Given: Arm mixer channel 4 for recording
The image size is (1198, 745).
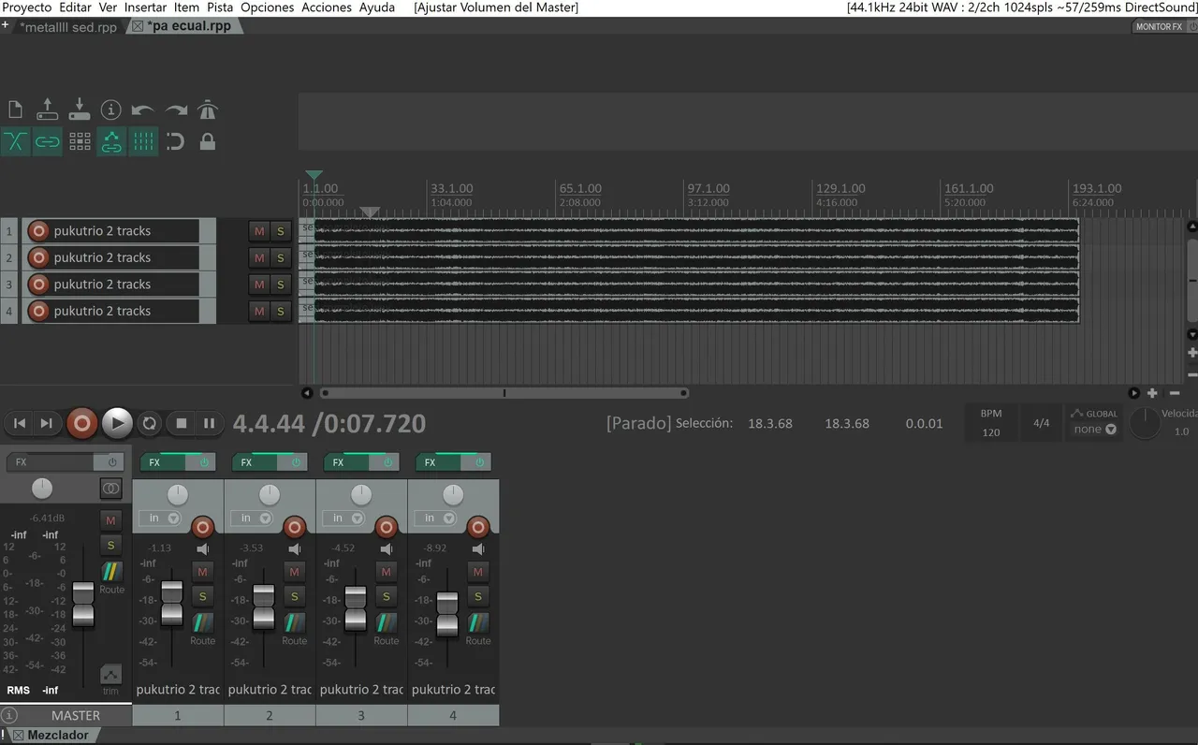Looking at the screenshot, I should (x=478, y=527).
